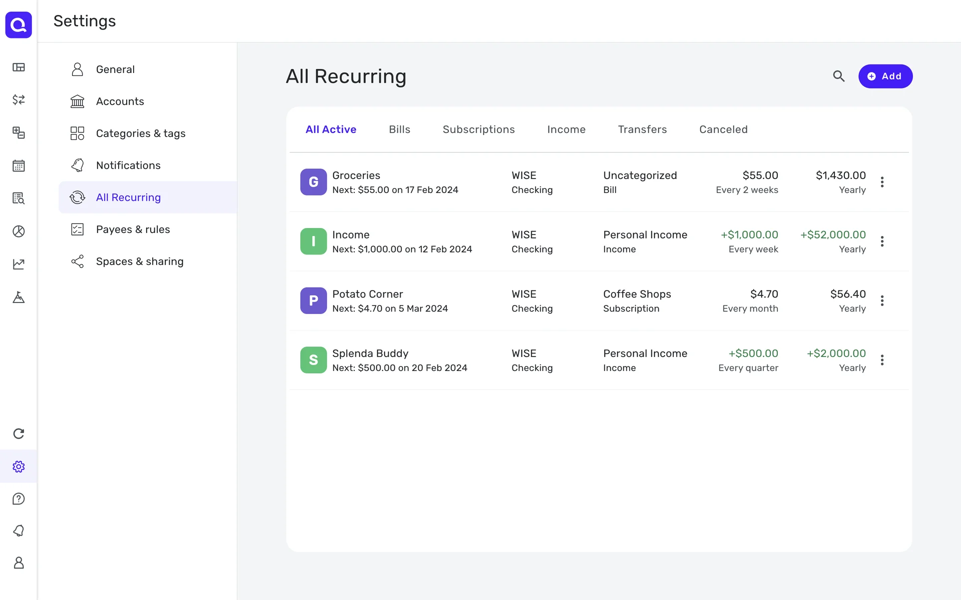Click the search magnifier icon
The image size is (961, 600).
tap(838, 76)
